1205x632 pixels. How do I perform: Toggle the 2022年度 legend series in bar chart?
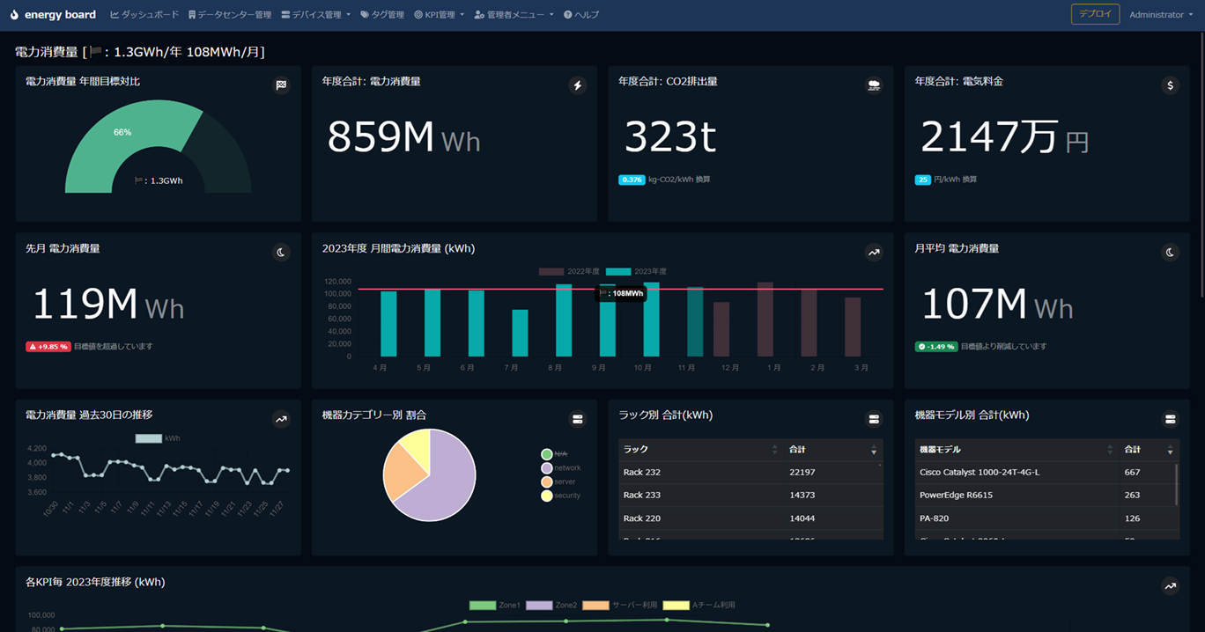tap(569, 272)
